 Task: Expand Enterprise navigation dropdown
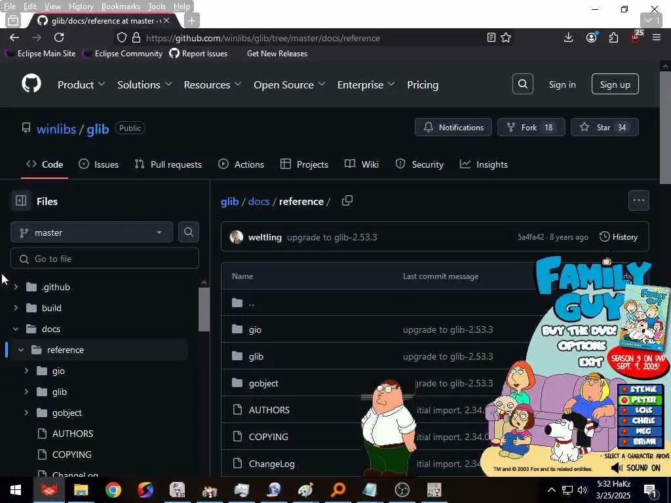[x=366, y=84]
